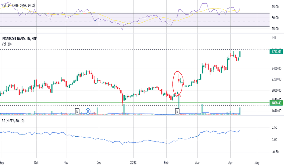Click the May label on the time axis
Viewport: 284px width, 167px height.
tap(257, 163)
